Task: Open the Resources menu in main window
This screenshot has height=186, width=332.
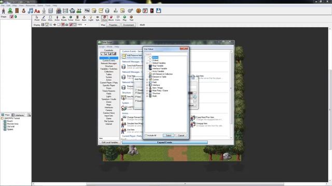Action: point(31,6)
